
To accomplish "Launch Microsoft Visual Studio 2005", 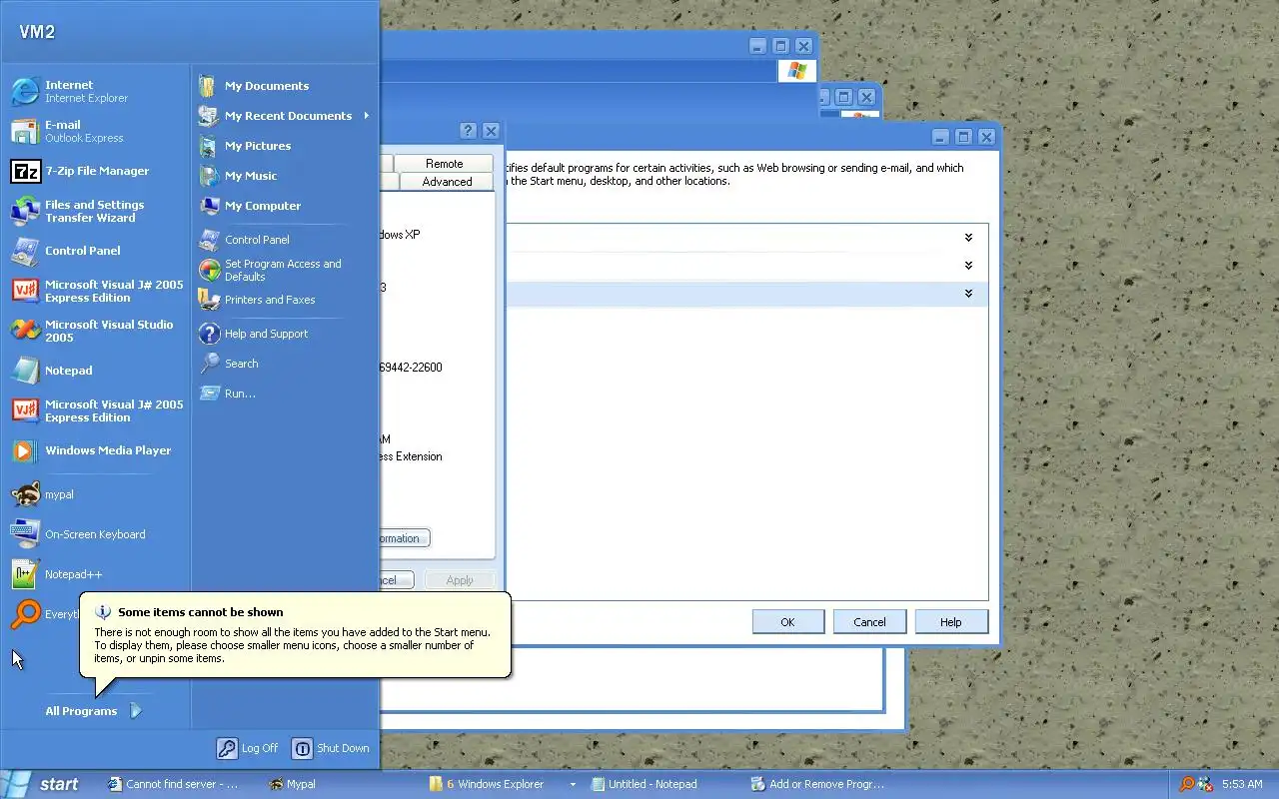I will click(95, 331).
